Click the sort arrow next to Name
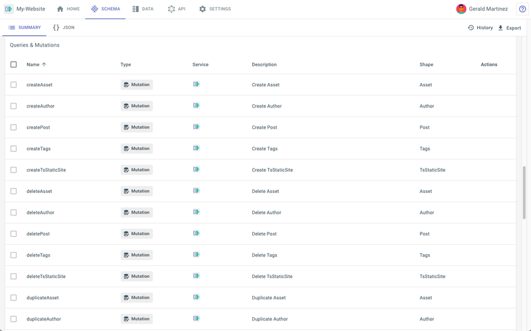This screenshot has height=331, width=531. [44, 64]
